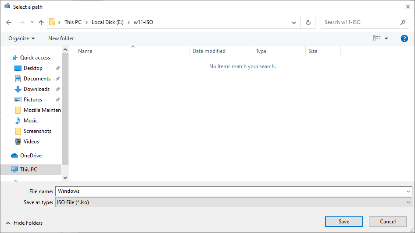The image size is (415, 233).
Task: Open the Music folder in sidebar
Action: (x=30, y=121)
